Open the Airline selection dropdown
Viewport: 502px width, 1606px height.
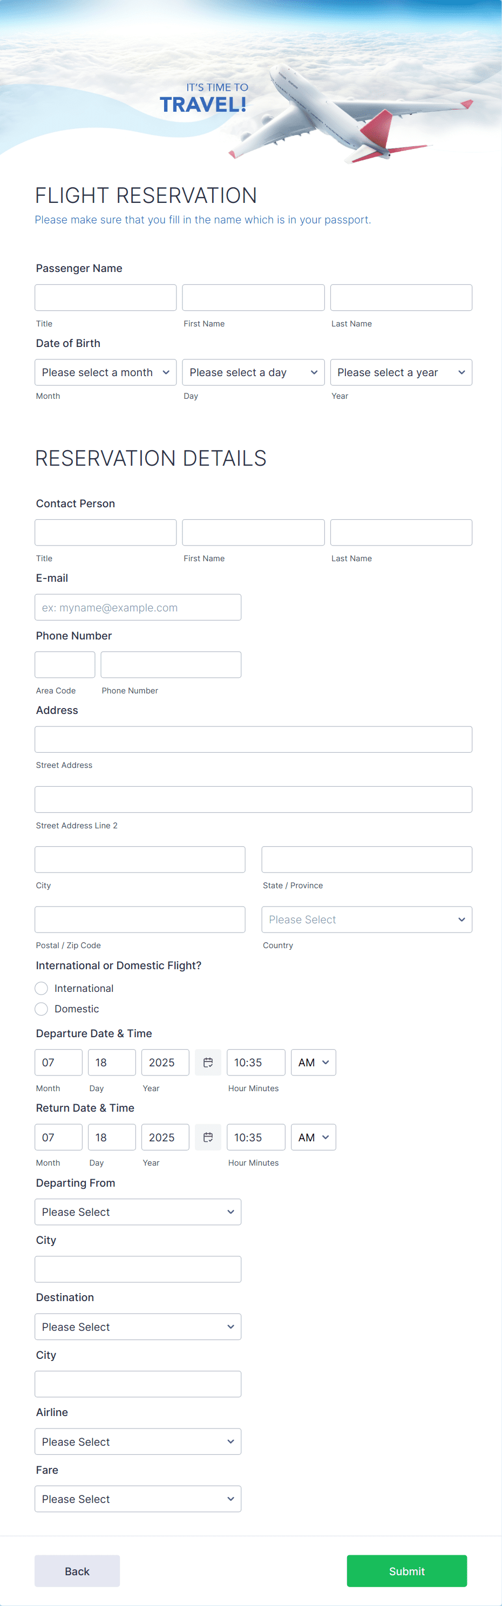coord(138,1441)
